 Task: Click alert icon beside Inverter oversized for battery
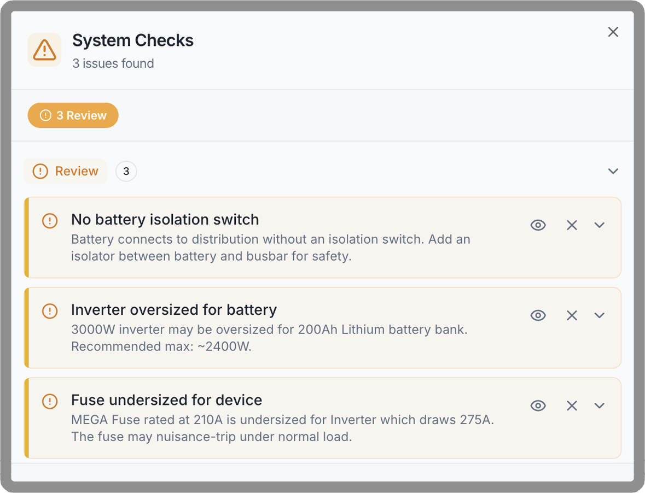[50, 311]
